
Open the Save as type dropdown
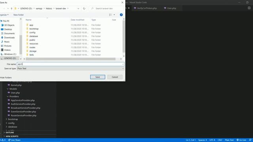tap(70, 68)
